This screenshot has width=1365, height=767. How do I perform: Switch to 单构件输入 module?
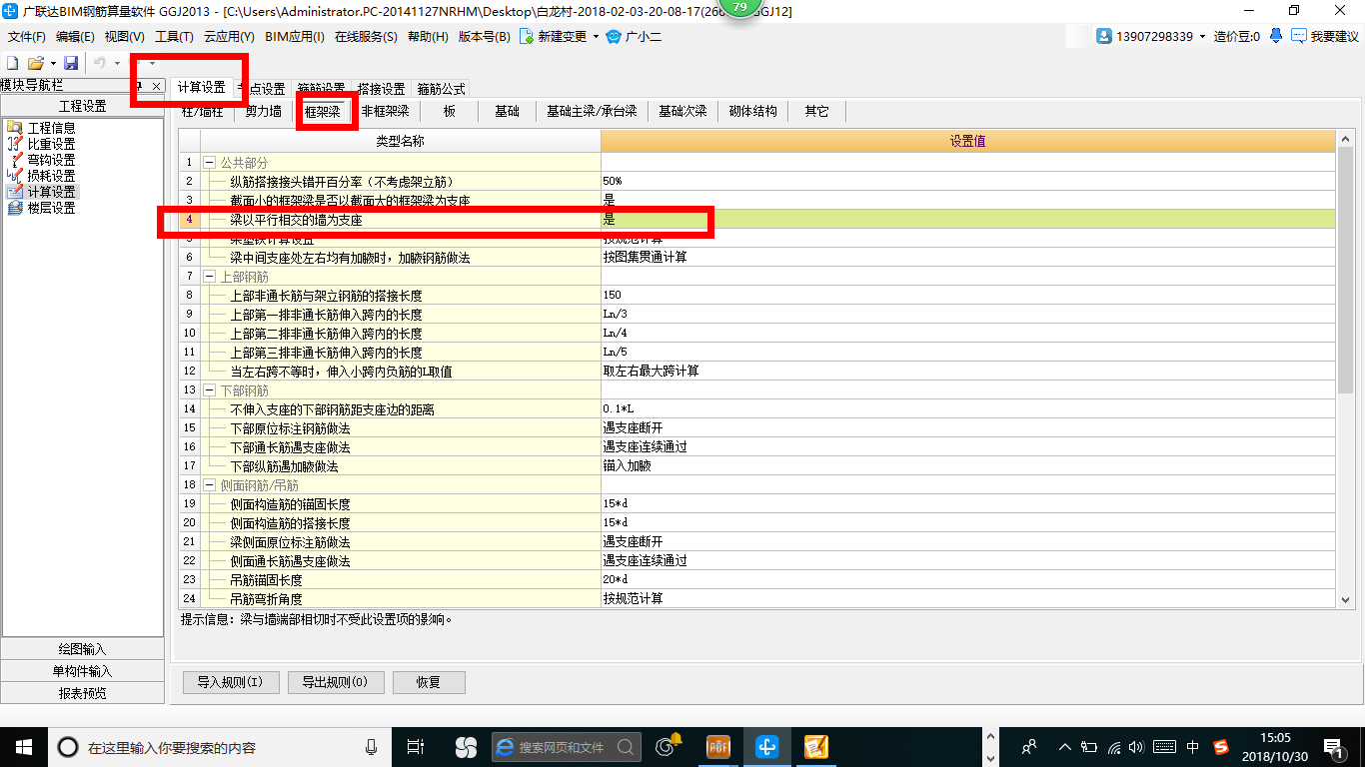83,671
